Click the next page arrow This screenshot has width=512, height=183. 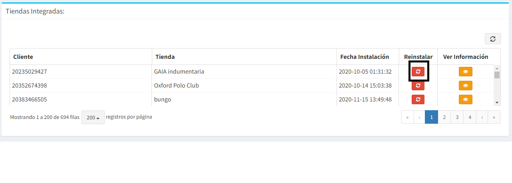click(x=482, y=117)
